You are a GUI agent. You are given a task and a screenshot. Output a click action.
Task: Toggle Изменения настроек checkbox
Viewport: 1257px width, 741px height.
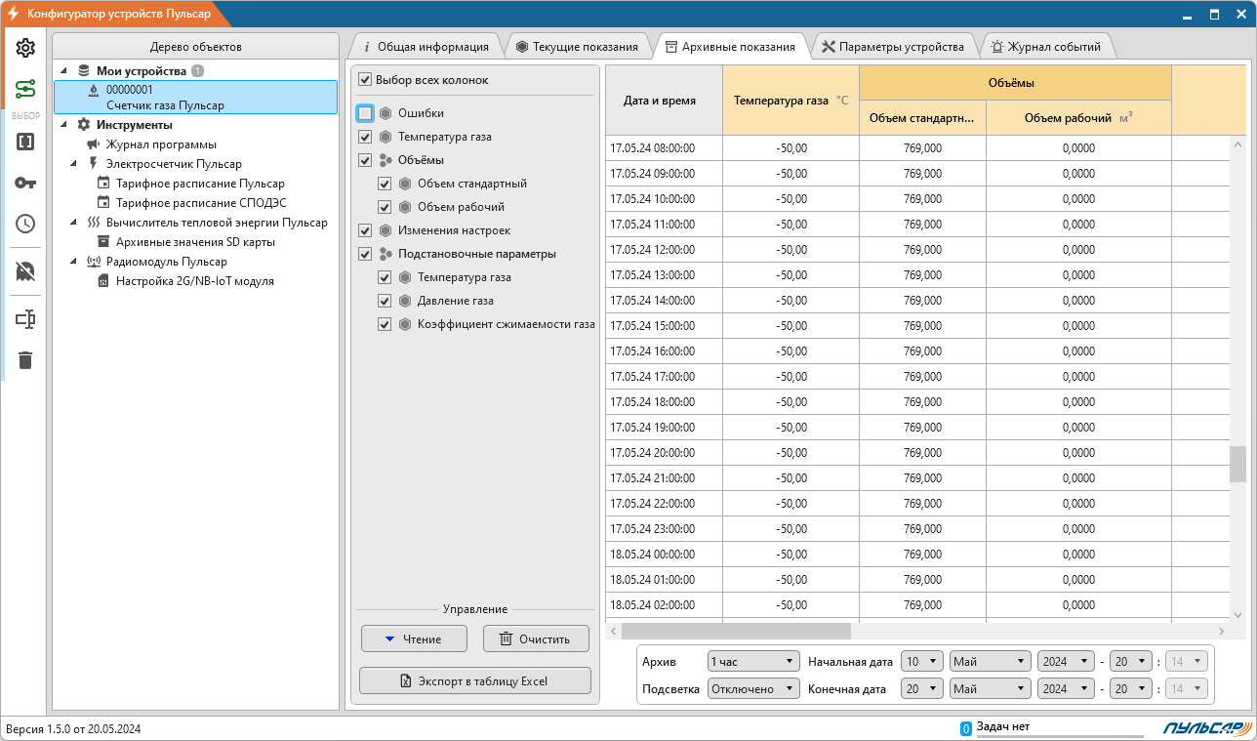click(365, 230)
